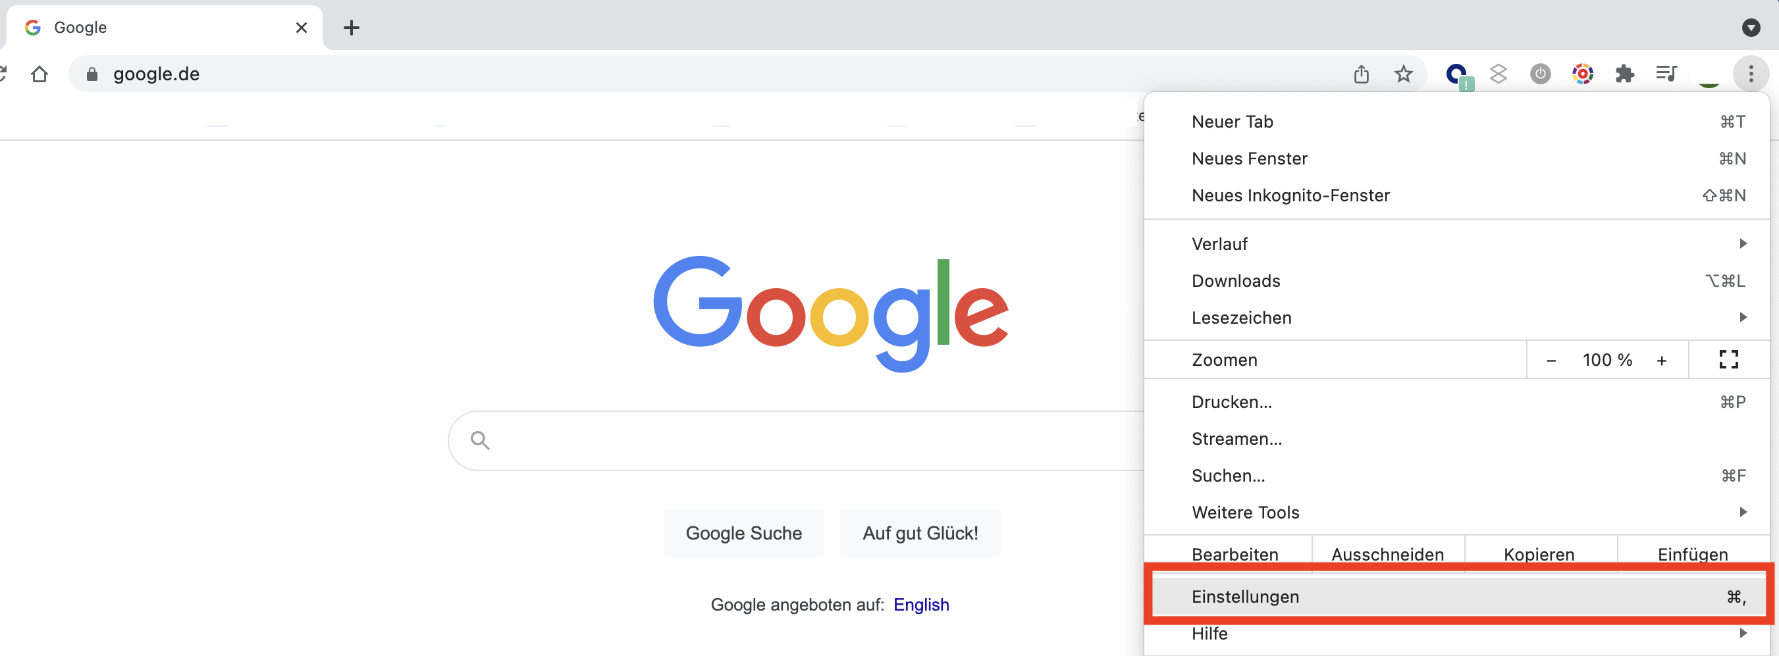
Task: Expand the Hilfe submenu
Action: click(1456, 633)
